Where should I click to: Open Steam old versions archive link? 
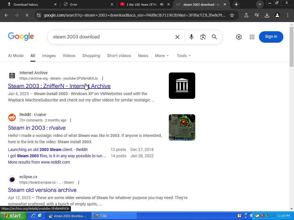coord(42,190)
